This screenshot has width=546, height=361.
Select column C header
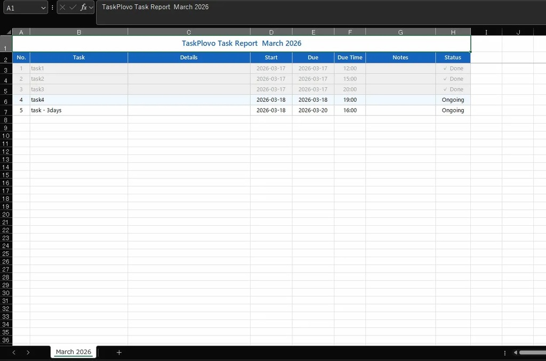(x=189, y=32)
